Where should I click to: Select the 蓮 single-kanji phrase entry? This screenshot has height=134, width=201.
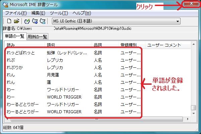[x=49, y=82]
